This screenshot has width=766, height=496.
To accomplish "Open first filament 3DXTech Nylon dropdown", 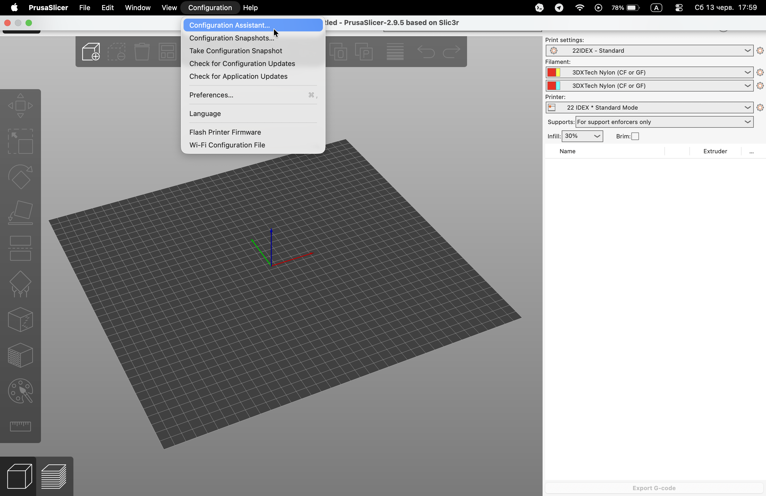I will click(650, 72).
